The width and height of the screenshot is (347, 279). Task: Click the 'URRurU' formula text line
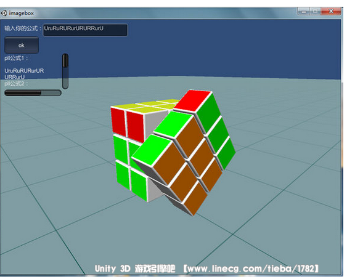click(15, 77)
